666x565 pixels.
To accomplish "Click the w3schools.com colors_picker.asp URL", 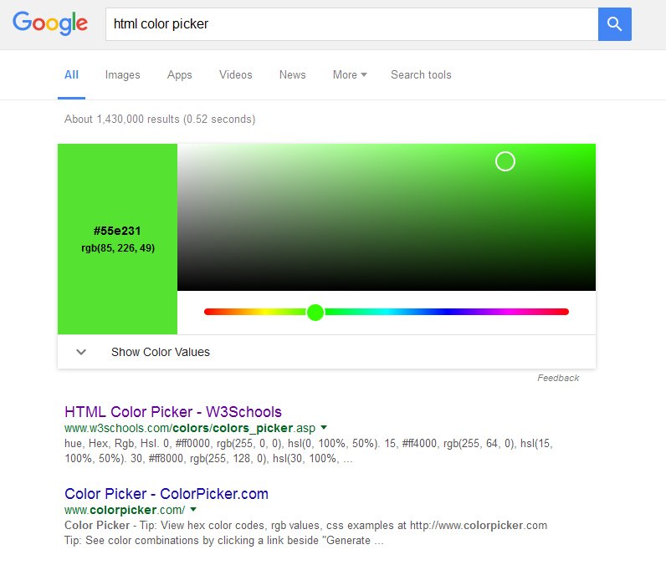I will [190, 428].
